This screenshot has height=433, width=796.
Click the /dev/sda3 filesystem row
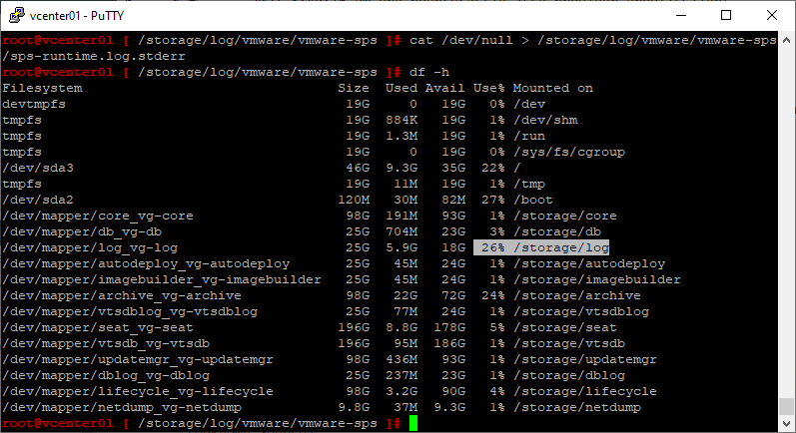click(38, 168)
